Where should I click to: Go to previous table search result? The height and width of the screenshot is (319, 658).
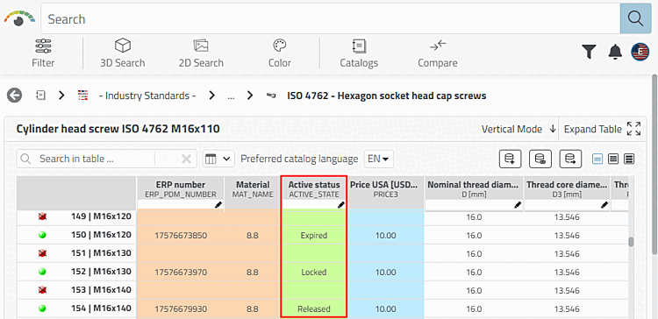(166, 159)
